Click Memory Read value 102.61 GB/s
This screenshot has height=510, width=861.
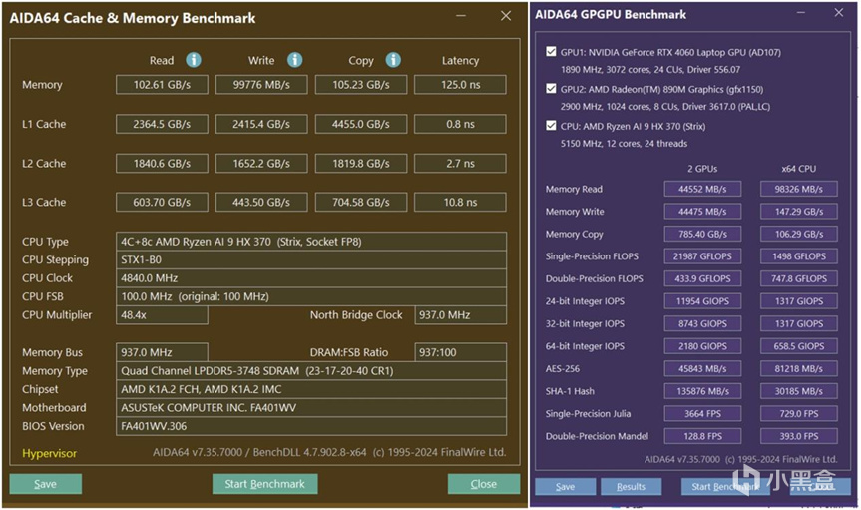(x=162, y=85)
